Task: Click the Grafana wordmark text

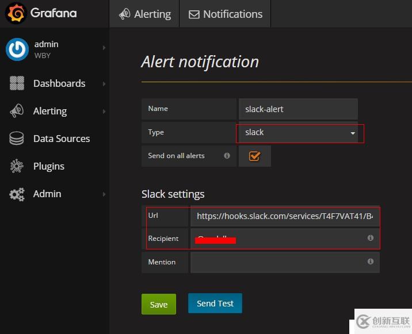Action: pos(54,13)
